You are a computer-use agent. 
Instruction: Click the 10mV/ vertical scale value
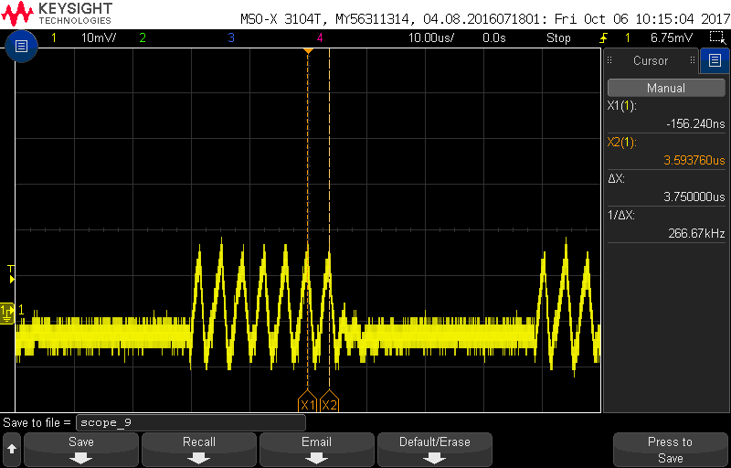[x=99, y=38]
